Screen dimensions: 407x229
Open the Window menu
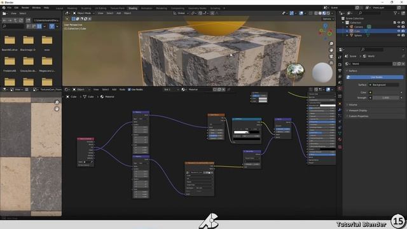36,8
